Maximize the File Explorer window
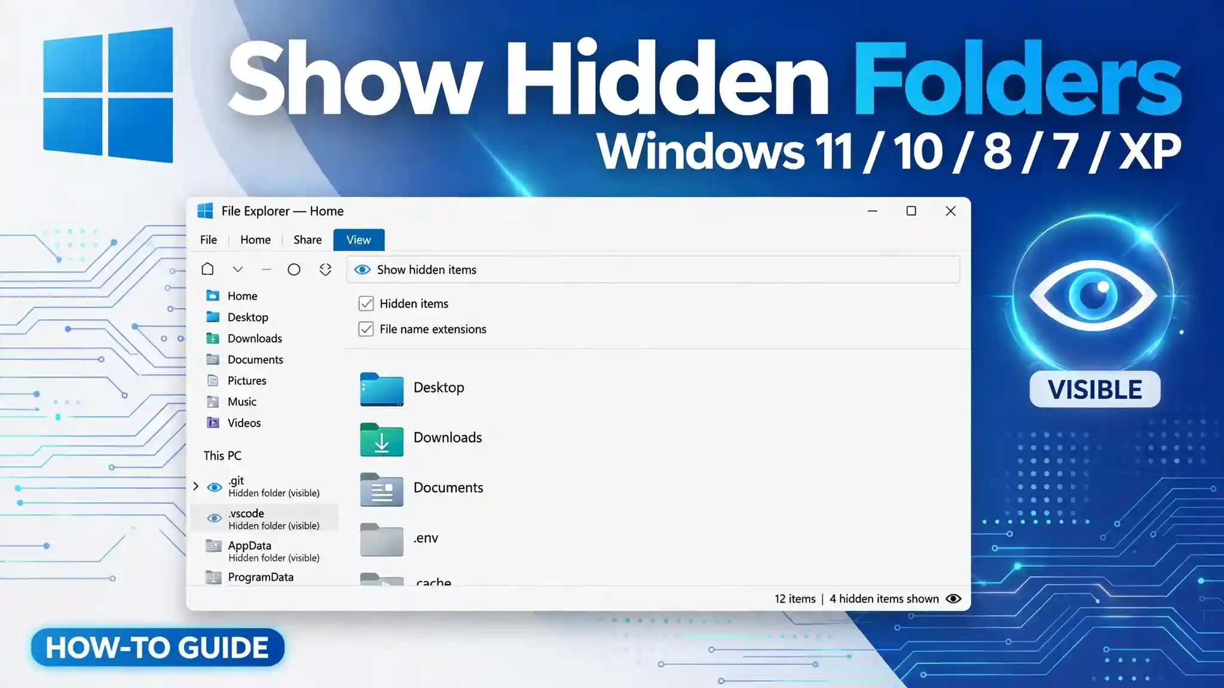Screen dimensions: 1224x688 [x=911, y=211]
